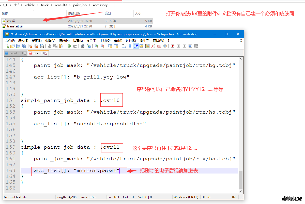Toggle show all characters pilcrow icon
This screenshot has height=204, width=305.
(x=130, y=46)
